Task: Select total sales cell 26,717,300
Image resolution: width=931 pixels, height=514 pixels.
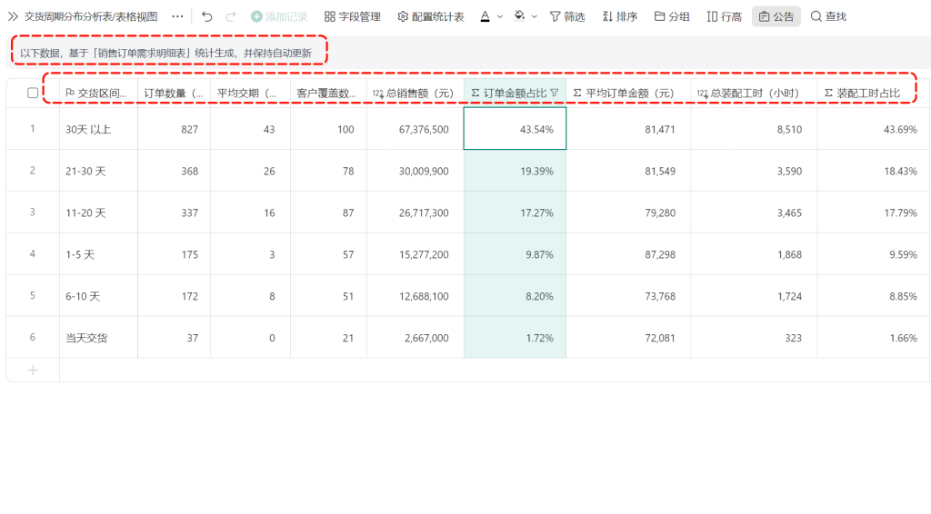Action: (x=415, y=213)
